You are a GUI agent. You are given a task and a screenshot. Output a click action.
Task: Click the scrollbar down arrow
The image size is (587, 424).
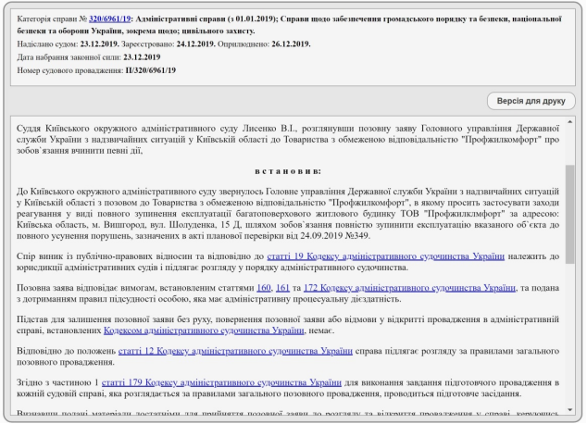coord(569,410)
